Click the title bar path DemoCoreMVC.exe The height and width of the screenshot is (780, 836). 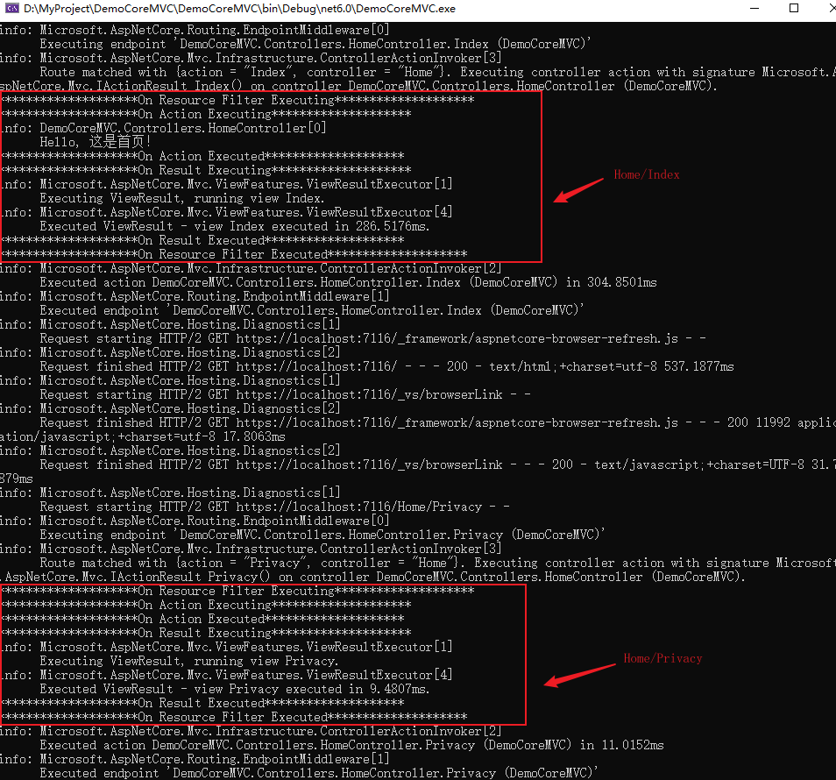click(x=239, y=9)
